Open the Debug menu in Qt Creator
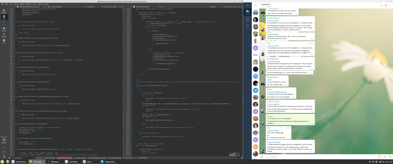This screenshot has height=164, width=393. pos(22,4)
